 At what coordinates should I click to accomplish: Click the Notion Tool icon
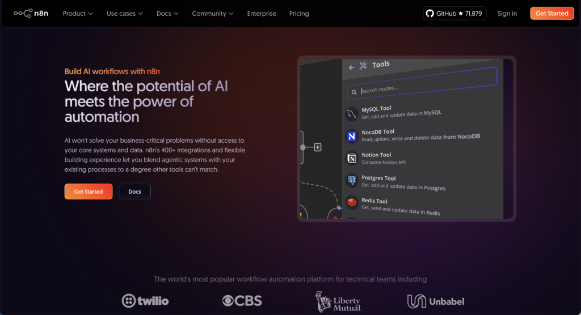click(352, 159)
